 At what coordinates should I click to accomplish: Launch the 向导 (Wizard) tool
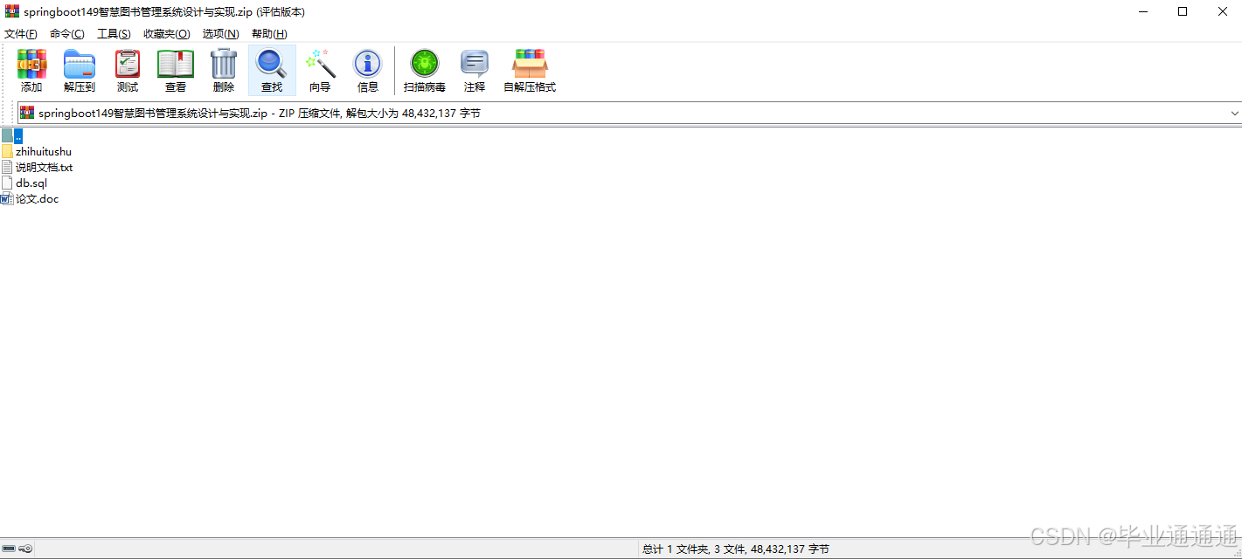[320, 70]
